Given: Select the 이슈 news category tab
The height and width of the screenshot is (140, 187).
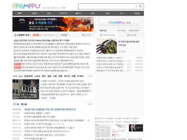Looking at the screenshot, I should point(15,76).
